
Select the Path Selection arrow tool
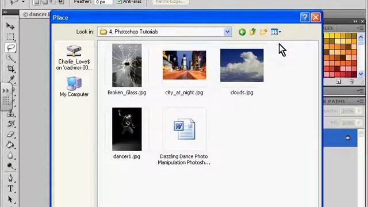(10, 200)
